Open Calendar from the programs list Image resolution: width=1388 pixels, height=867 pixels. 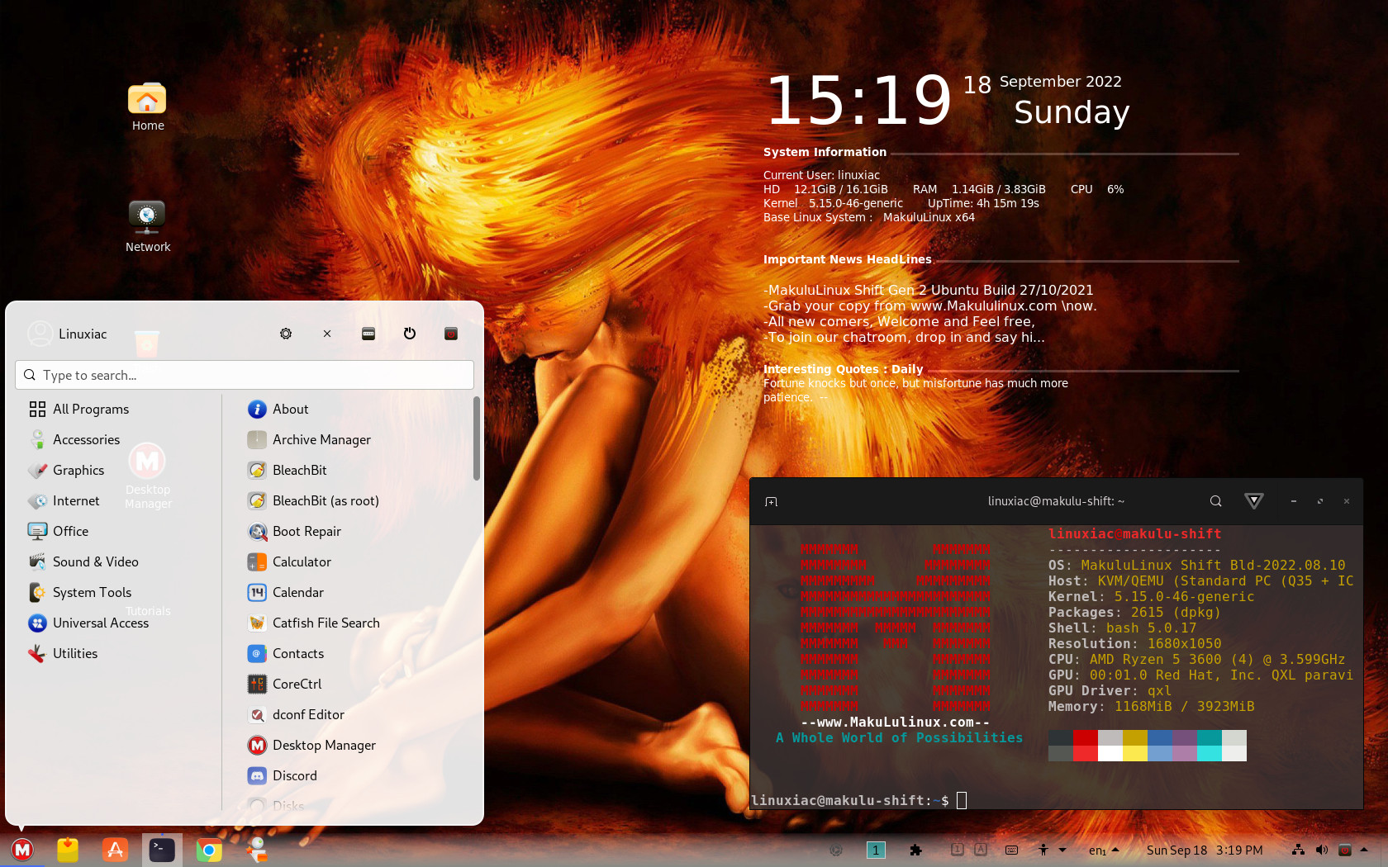pyautogui.click(x=355, y=592)
